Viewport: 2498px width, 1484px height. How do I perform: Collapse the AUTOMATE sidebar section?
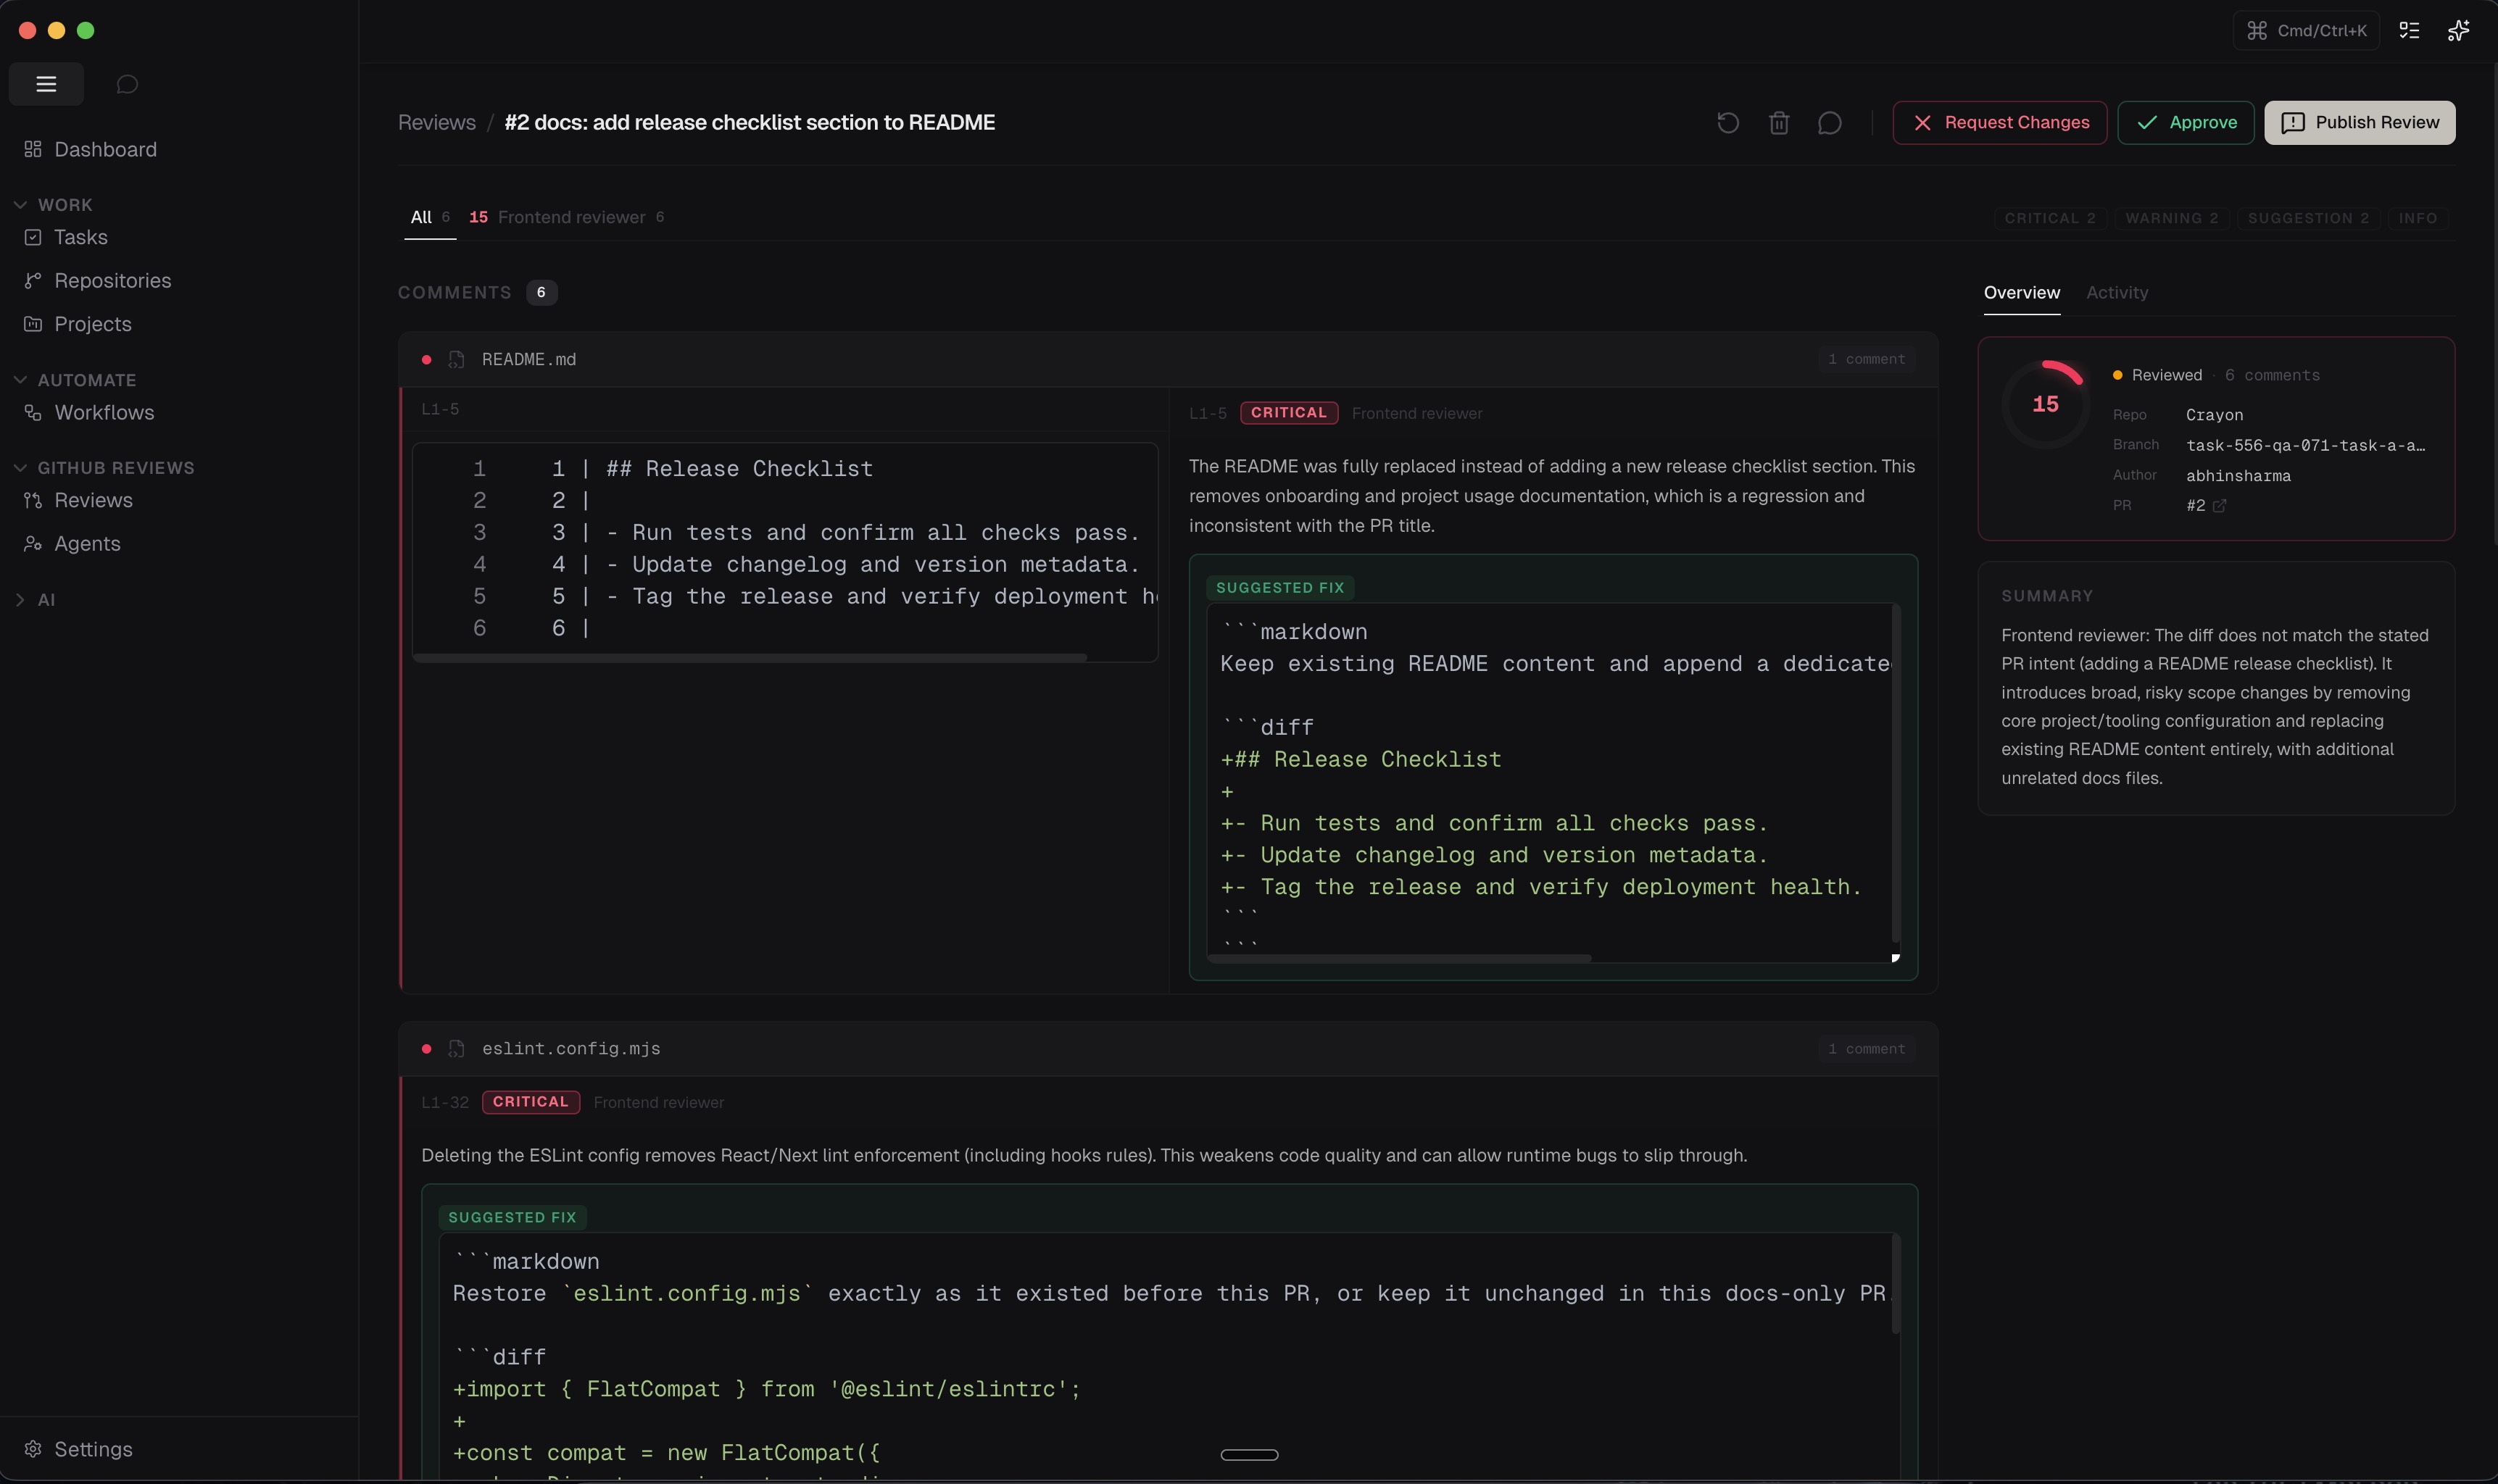coord(75,381)
